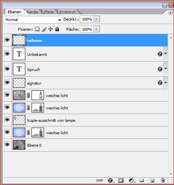Click the layer mask thumbnail of top weiches licht
174x185 pixels.
[x=38, y=95]
